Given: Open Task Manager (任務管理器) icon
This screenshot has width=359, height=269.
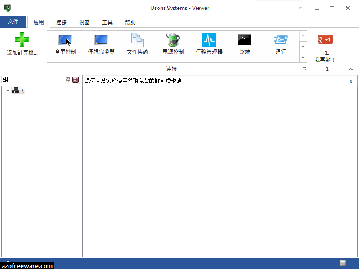Looking at the screenshot, I should point(209,40).
